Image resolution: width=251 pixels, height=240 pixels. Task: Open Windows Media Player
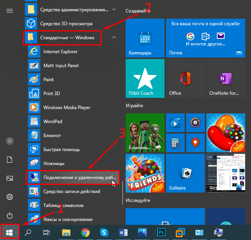point(66,108)
